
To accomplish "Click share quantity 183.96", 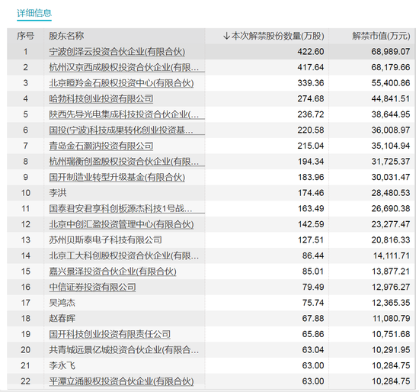I will pyautogui.click(x=311, y=177).
